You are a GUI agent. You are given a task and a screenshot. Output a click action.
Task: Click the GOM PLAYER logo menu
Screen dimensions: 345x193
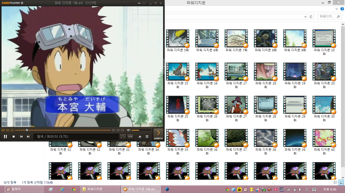coord(10,3)
